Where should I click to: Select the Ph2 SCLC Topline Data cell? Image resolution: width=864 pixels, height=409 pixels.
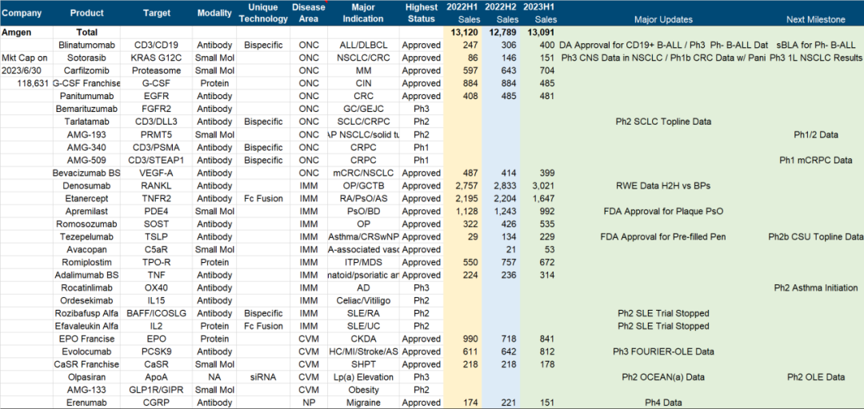(x=663, y=121)
